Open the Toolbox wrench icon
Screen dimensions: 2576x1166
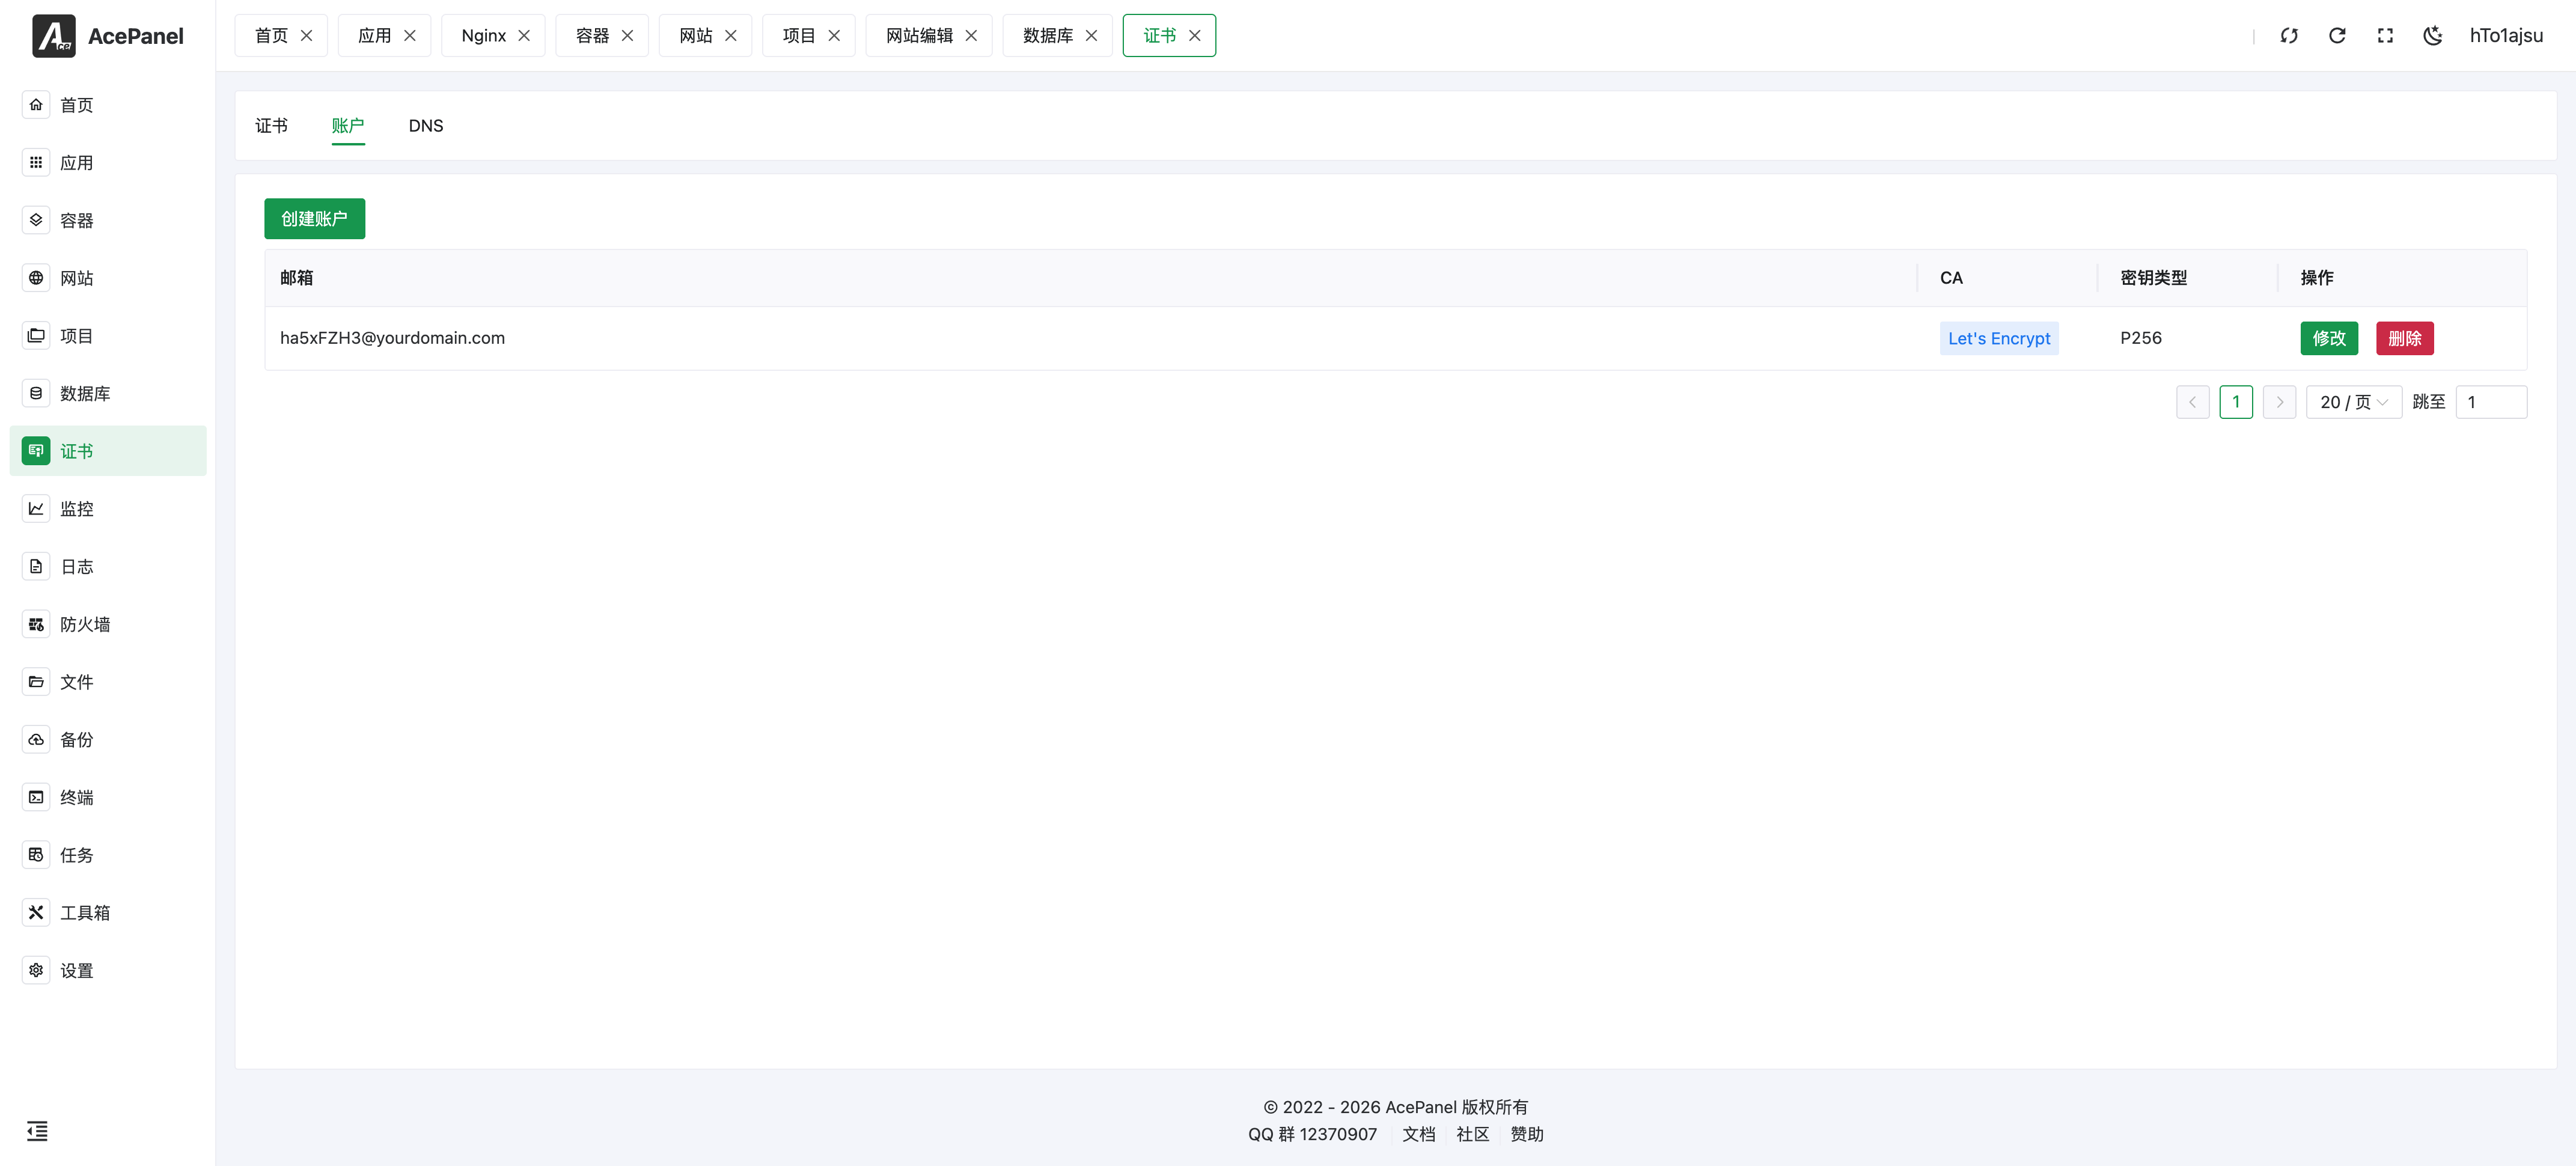click(36, 912)
